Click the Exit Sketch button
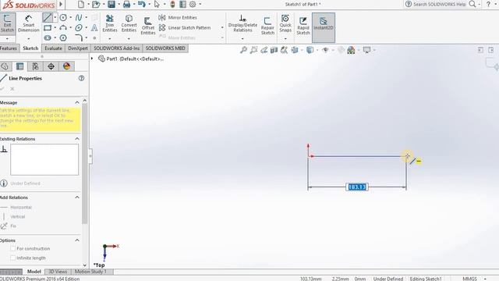The width and height of the screenshot is (499, 281). [x=7, y=23]
